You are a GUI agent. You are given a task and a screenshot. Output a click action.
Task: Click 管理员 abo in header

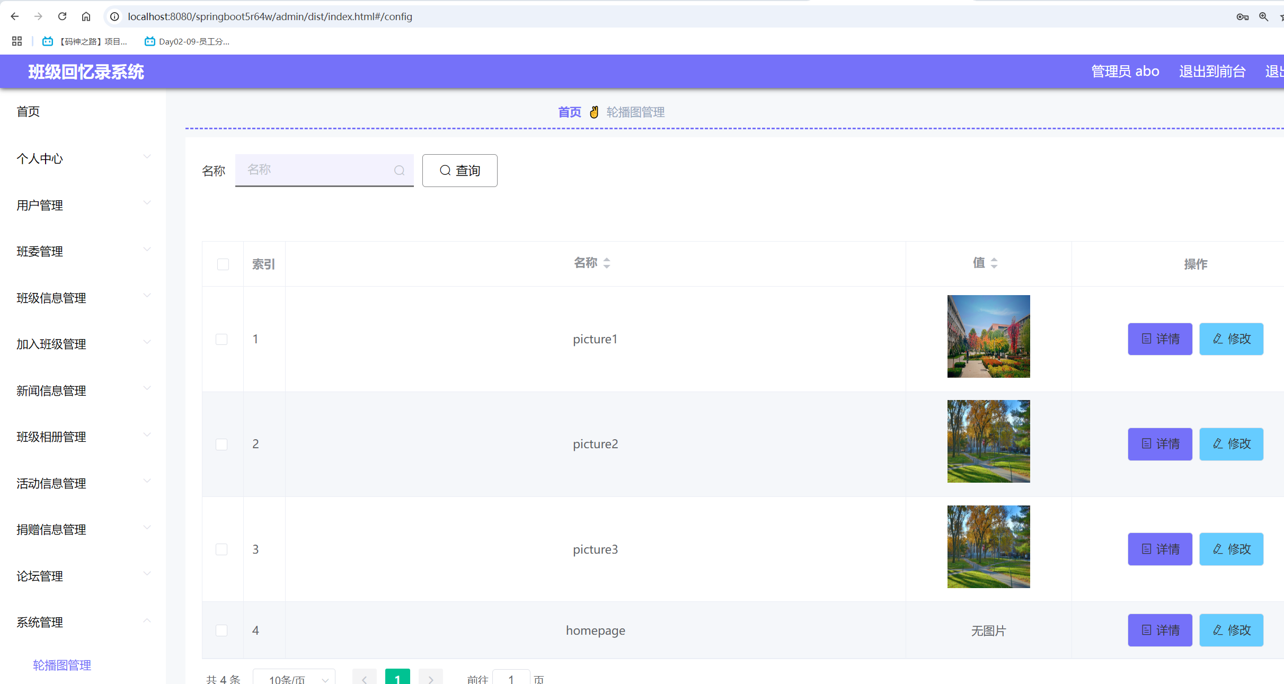(1125, 71)
